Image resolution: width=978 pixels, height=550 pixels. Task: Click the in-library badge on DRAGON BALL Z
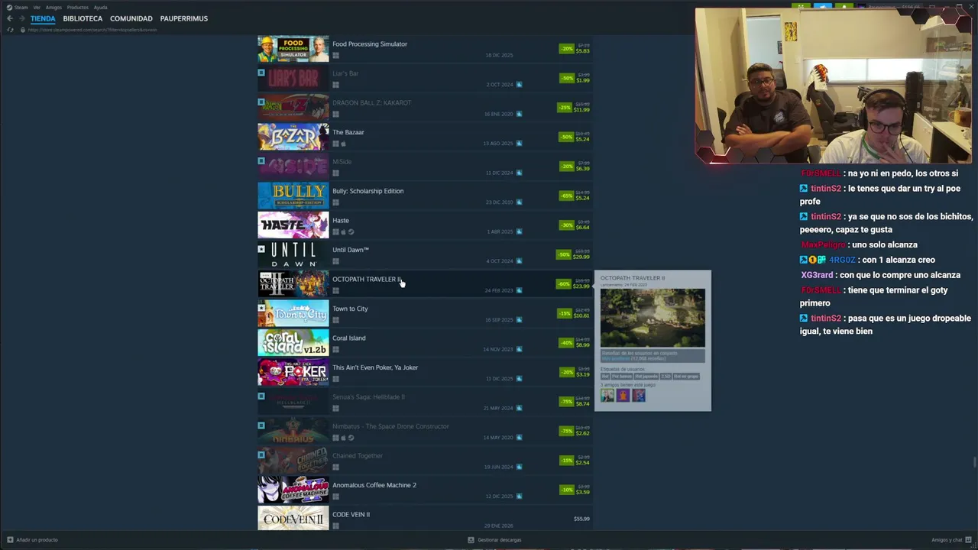coord(261,102)
